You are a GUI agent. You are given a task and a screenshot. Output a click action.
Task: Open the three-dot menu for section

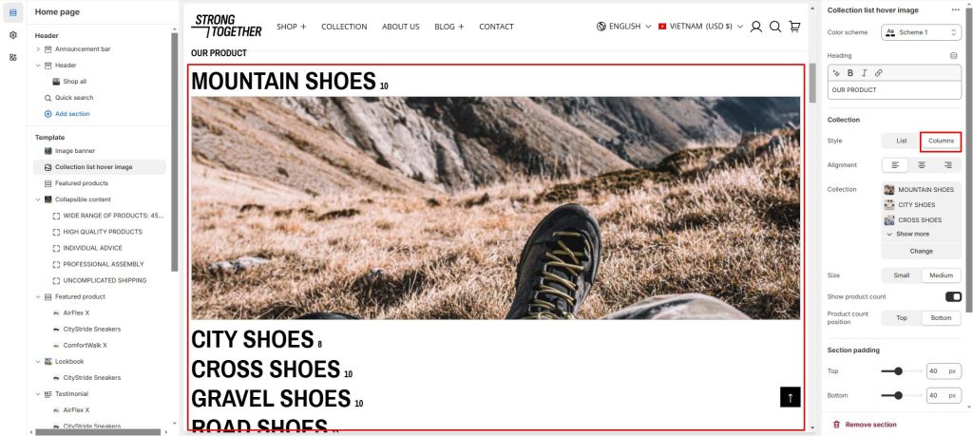tap(955, 9)
